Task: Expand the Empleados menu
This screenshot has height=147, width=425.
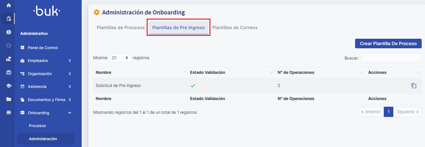Action: pyautogui.click(x=46, y=61)
